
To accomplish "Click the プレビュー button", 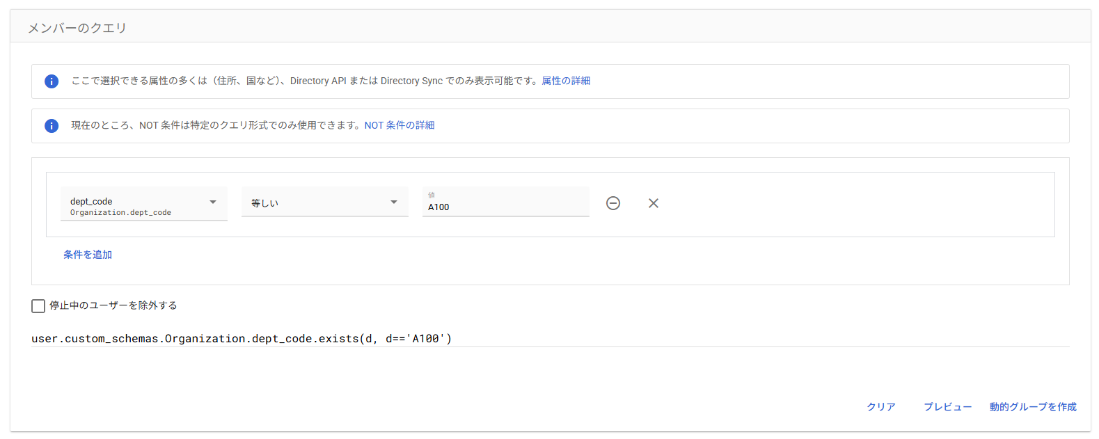I will coord(947,407).
